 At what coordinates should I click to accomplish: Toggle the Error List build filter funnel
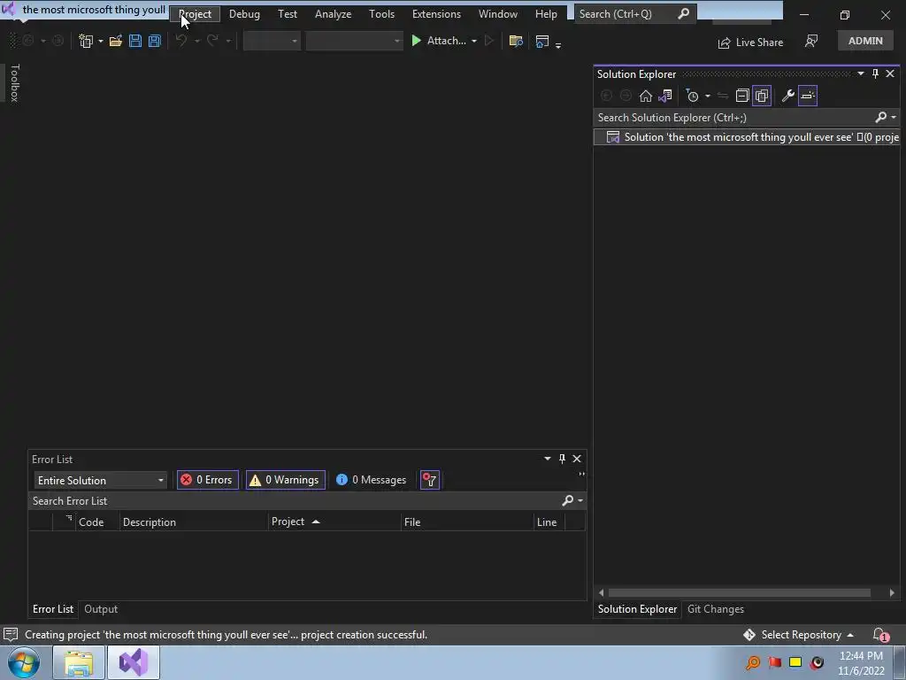pyautogui.click(x=430, y=480)
